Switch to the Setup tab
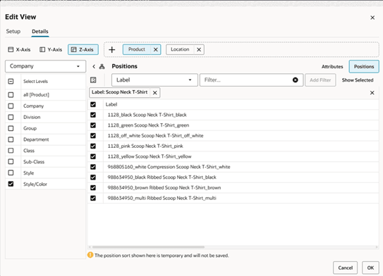Viewport: 383px width, 276px height. 13,32
